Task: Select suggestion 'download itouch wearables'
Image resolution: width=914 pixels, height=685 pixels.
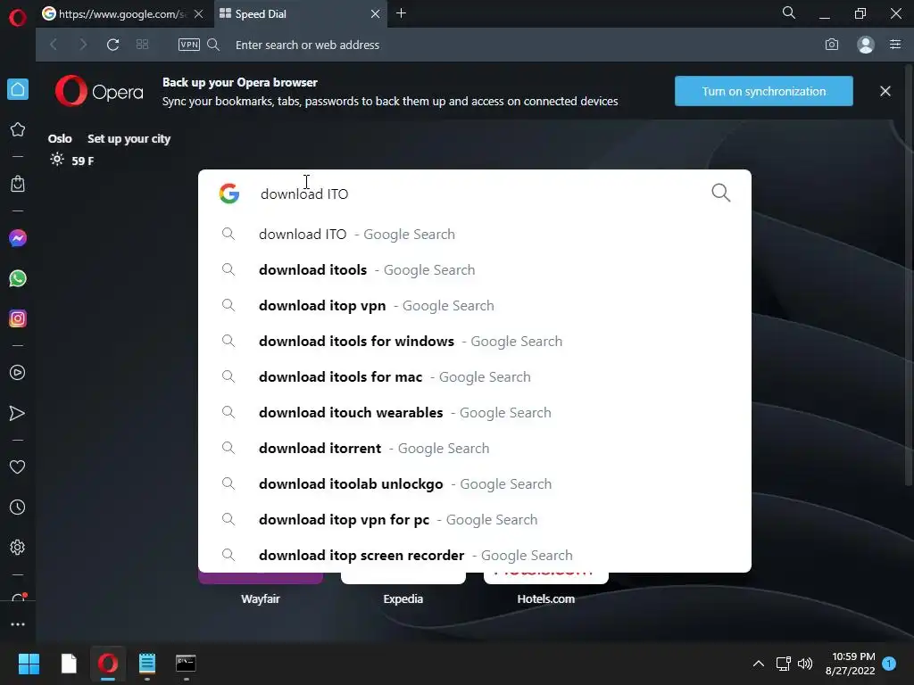Action: pos(475,412)
